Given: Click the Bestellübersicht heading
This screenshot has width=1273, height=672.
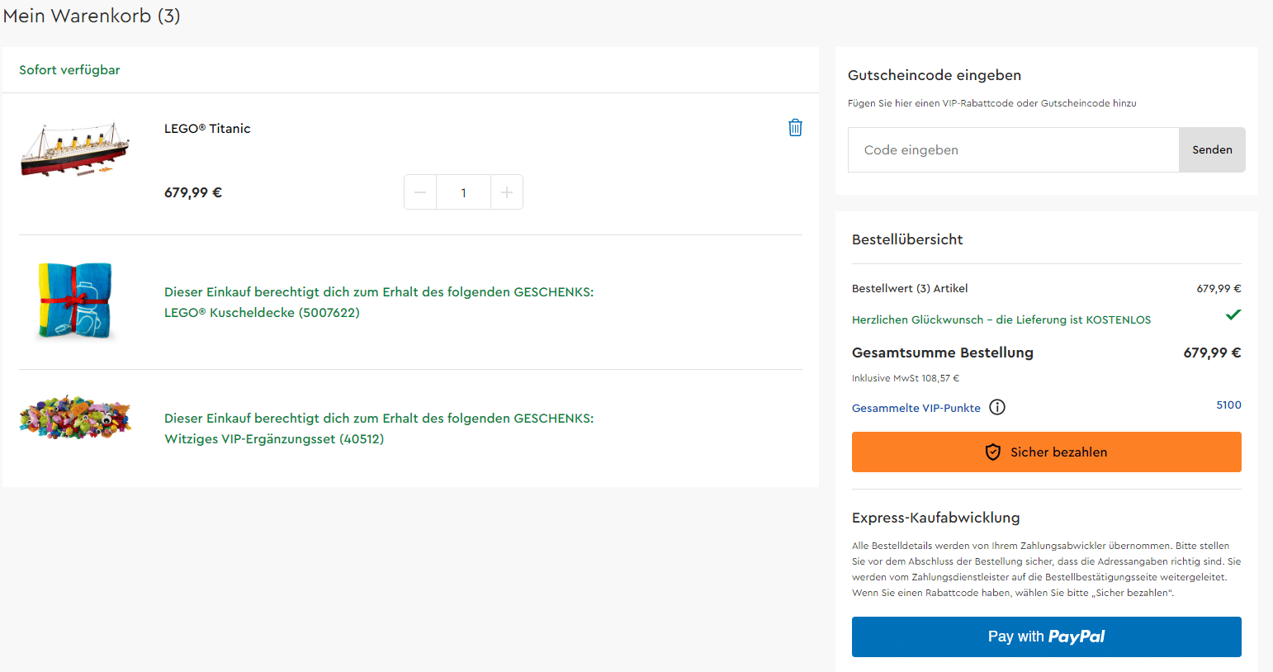Looking at the screenshot, I should pos(907,239).
